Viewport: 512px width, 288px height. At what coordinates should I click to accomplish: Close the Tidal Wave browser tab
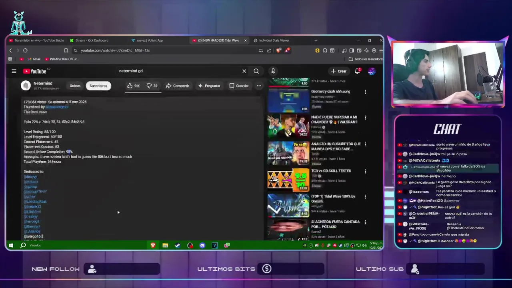[x=245, y=40]
